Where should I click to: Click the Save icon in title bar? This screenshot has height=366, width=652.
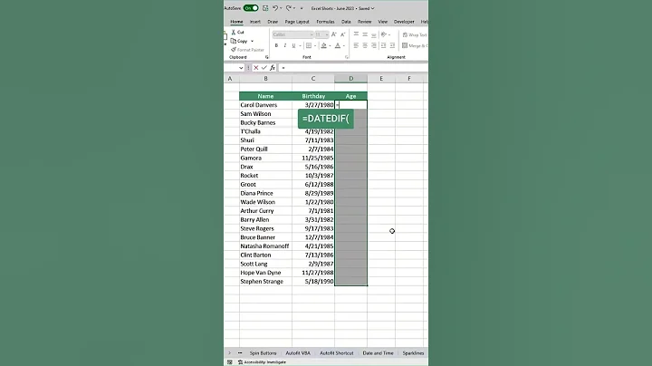coord(265,8)
